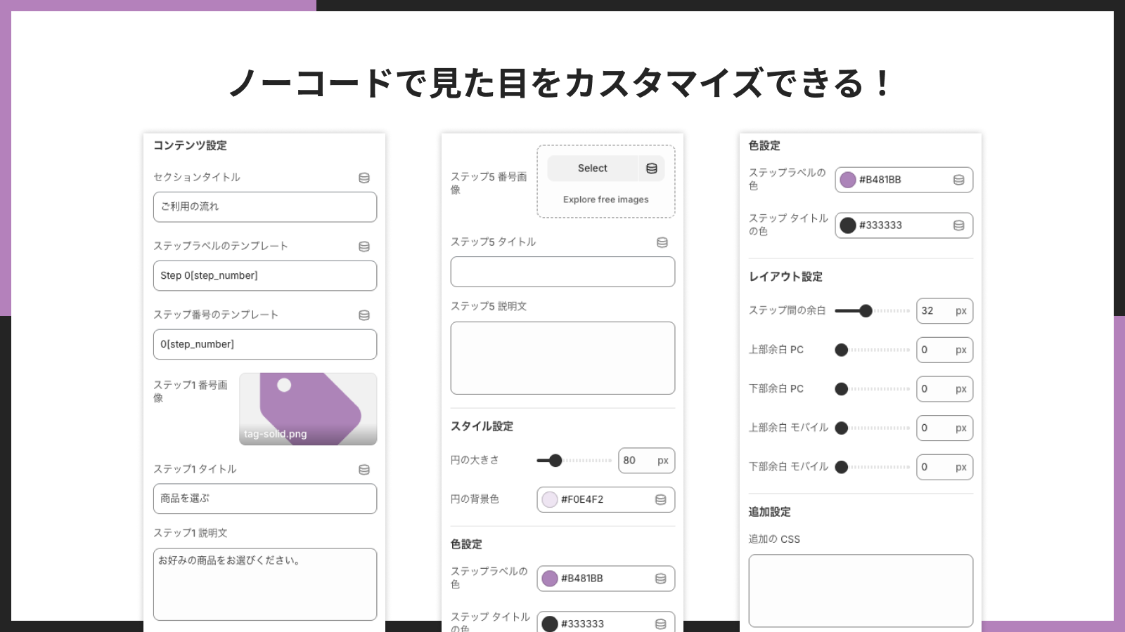The height and width of the screenshot is (632, 1125).
Task: Click the dynamic source icon for ステップ番号のテンプレート
Action: [364, 315]
